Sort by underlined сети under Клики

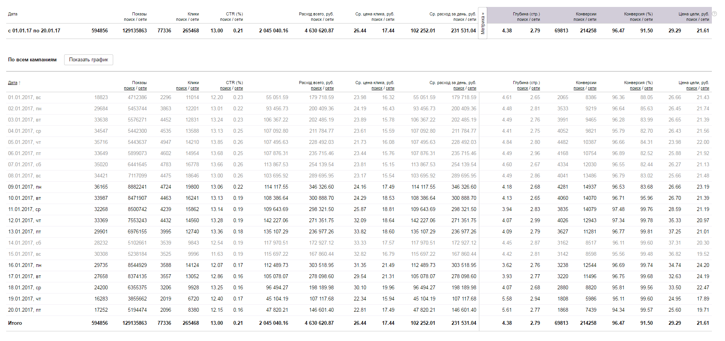tap(195, 88)
